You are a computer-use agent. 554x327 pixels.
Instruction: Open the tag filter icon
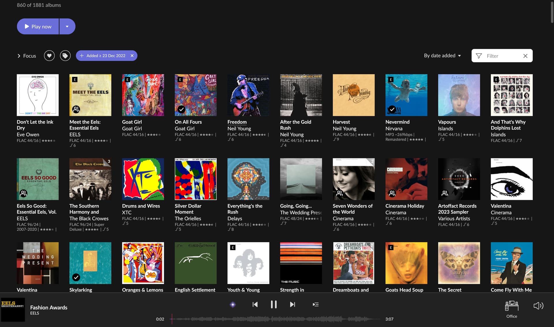point(65,56)
